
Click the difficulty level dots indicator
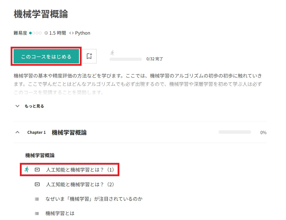point(35,33)
